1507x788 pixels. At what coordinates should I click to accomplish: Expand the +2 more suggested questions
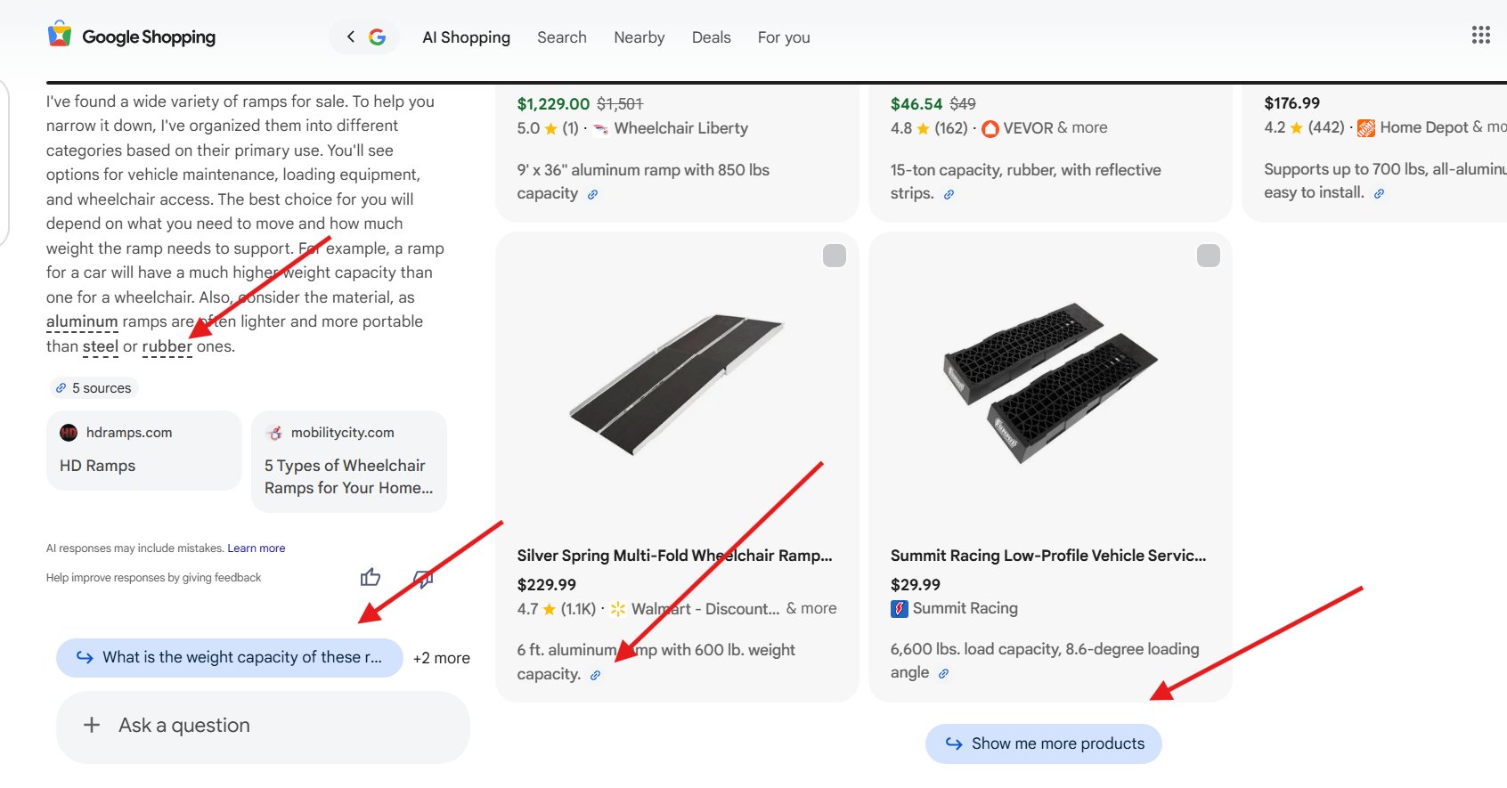click(x=440, y=657)
